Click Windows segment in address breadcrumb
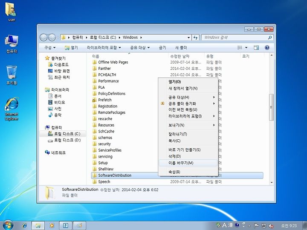307x230 pixels. click(130, 37)
